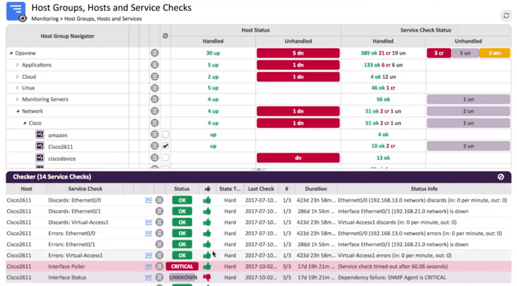Click the Cisco2611 host type icon

40,146
